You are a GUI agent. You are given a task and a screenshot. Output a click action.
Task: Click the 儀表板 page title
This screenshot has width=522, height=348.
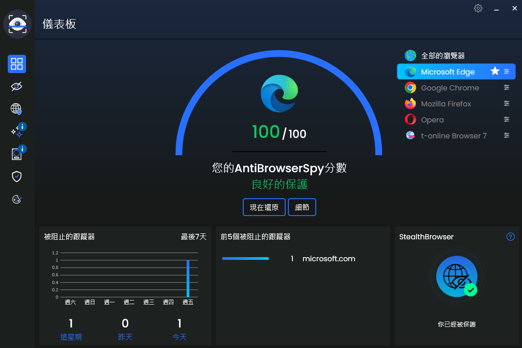[59, 24]
